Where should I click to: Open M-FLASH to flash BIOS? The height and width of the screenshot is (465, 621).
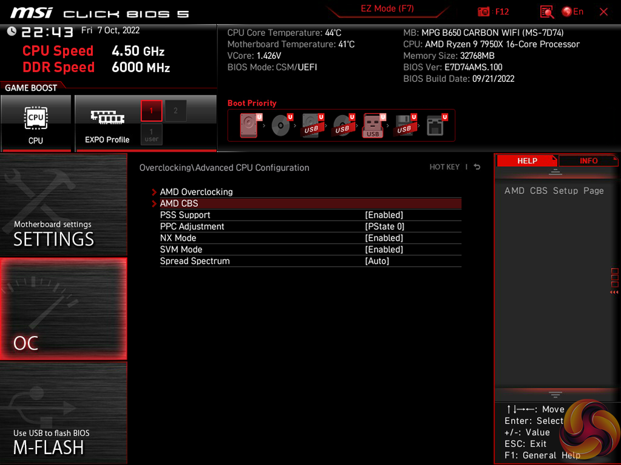pyautogui.click(x=63, y=413)
